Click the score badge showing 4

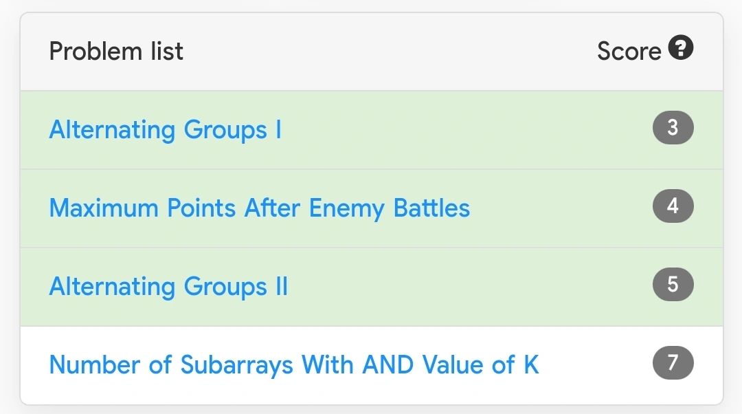click(673, 206)
